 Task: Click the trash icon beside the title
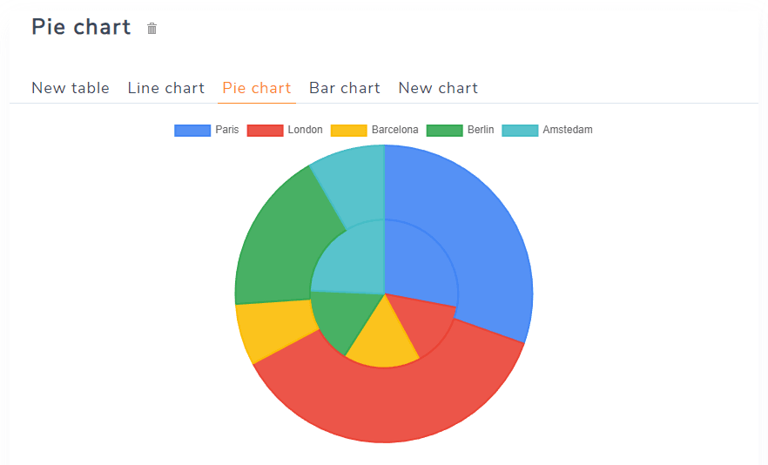pyautogui.click(x=152, y=29)
